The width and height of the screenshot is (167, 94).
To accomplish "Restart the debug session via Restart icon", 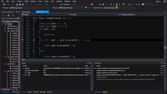I will (103, 4).
